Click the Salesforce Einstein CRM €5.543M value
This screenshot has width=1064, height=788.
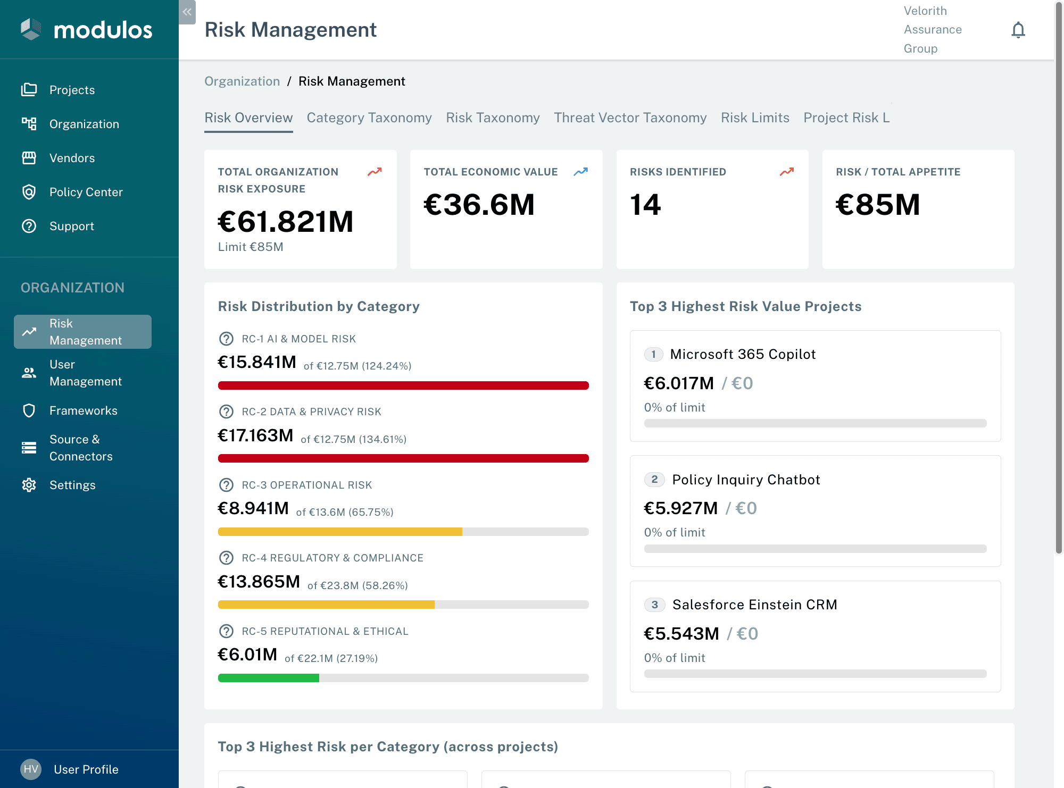pyautogui.click(x=681, y=633)
